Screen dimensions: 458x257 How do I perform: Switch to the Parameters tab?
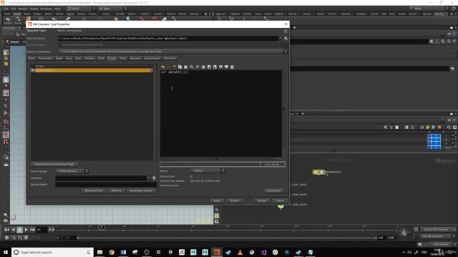tap(45, 59)
